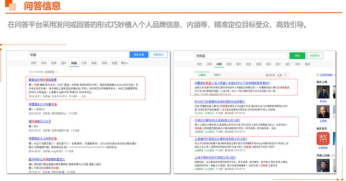Open the 百科 tab
Viewport: 346px width, 181px height.
click(x=268, y=64)
